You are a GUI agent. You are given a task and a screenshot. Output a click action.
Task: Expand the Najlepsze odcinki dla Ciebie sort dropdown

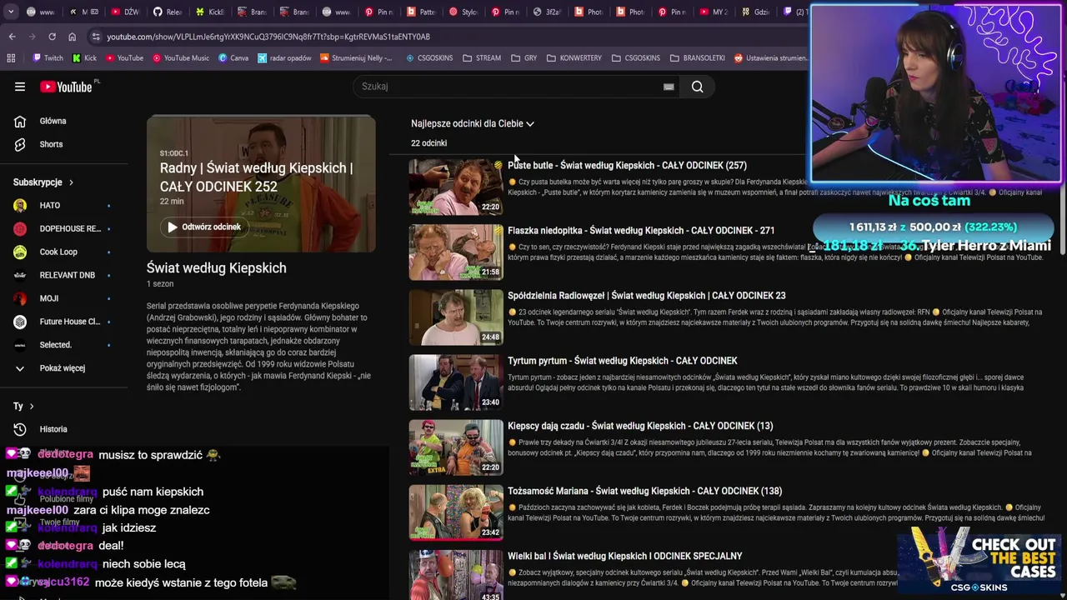(x=473, y=123)
